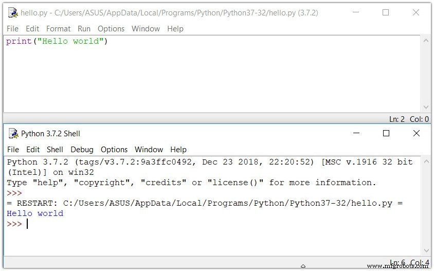Click the "Hello world" string in the editor
Image resolution: width=434 pixels, height=271 pixels.
point(70,41)
